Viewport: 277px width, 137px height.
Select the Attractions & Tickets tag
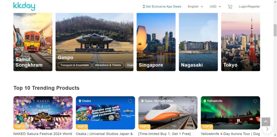[x=108, y=65]
